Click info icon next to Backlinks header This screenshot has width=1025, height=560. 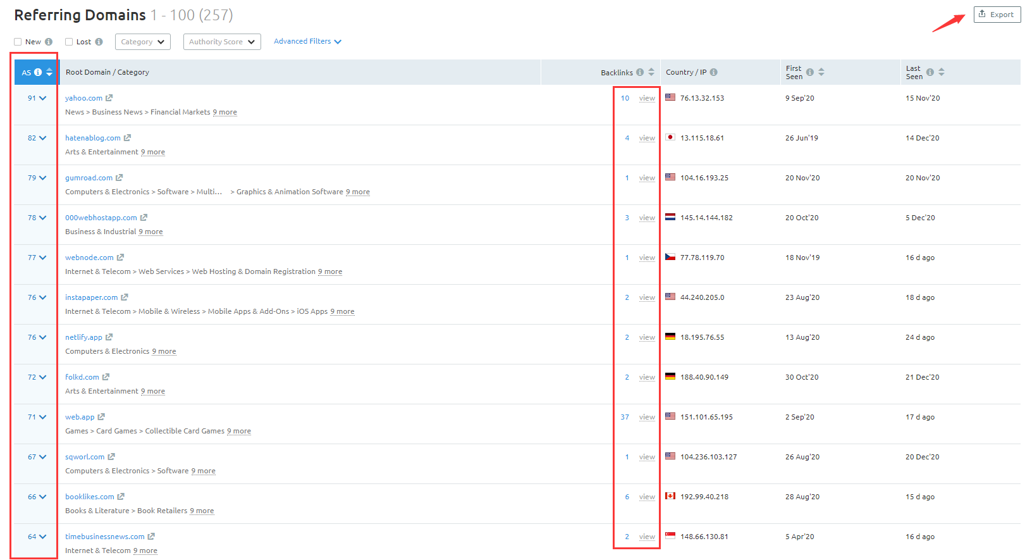[640, 72]
